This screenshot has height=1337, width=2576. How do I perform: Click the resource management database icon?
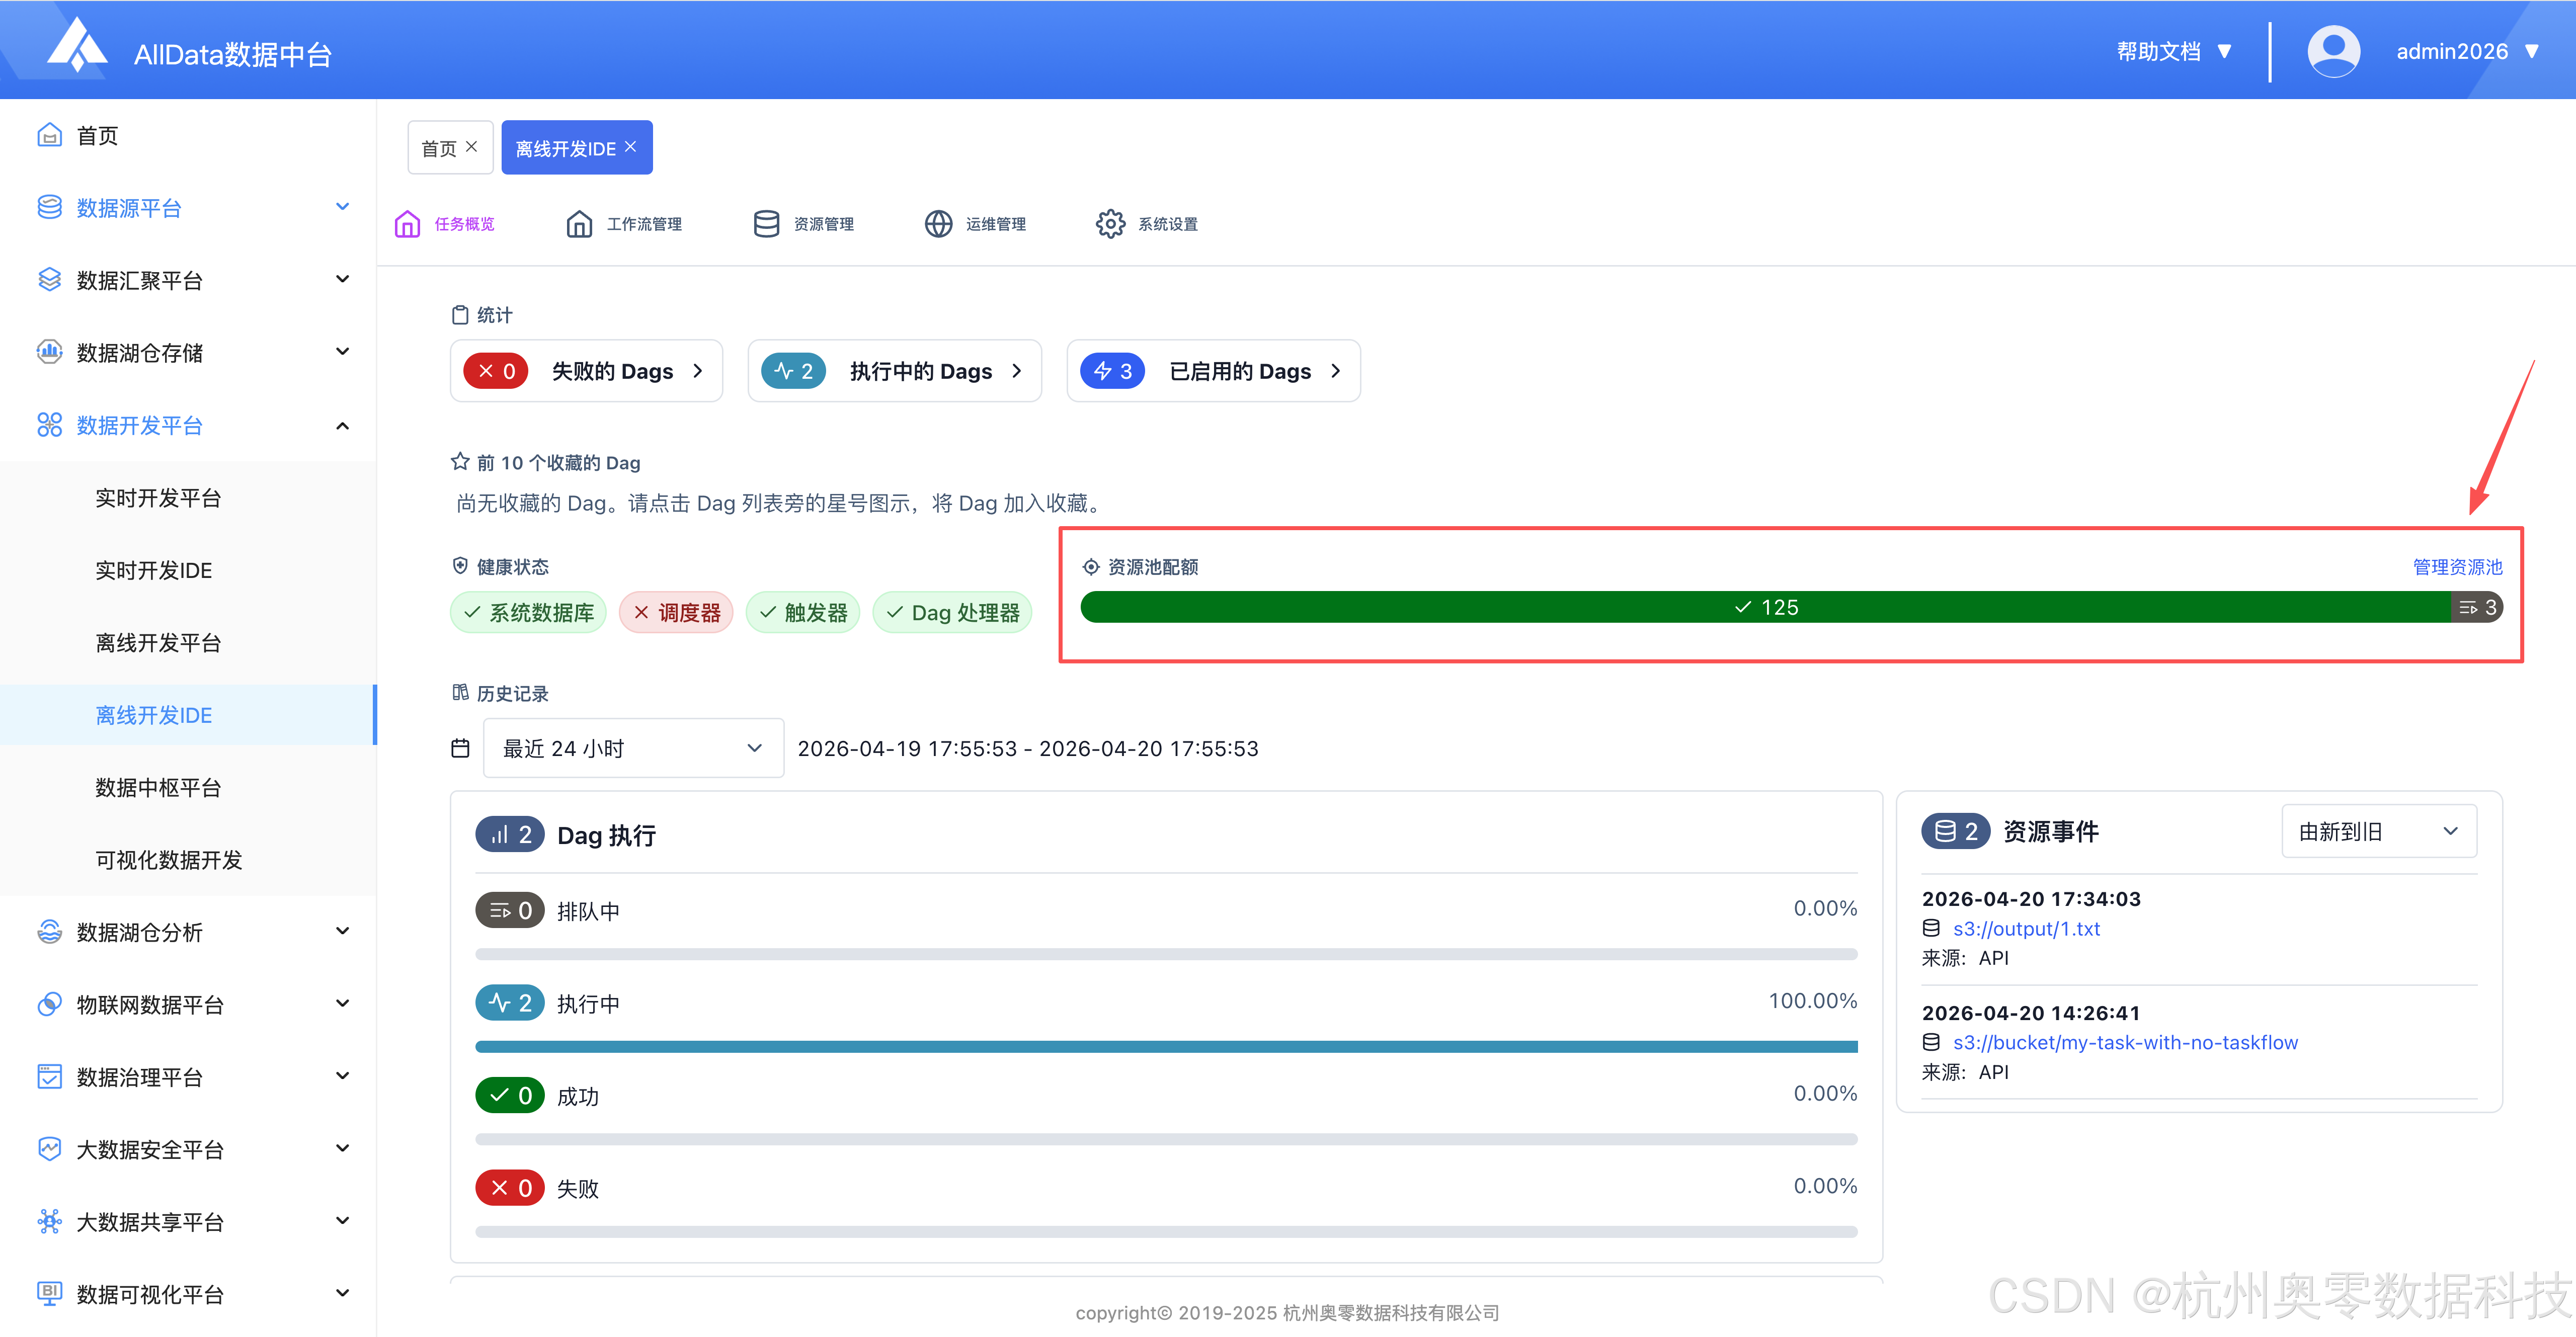(766, 224)
